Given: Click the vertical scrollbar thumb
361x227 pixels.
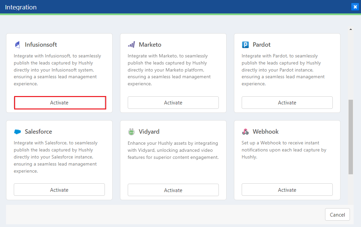Looking at the screenshot, I should tap(351, 137).
